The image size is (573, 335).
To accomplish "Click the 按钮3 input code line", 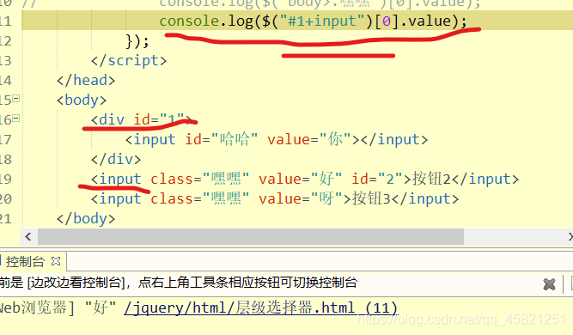I will (x=275, y=198).
